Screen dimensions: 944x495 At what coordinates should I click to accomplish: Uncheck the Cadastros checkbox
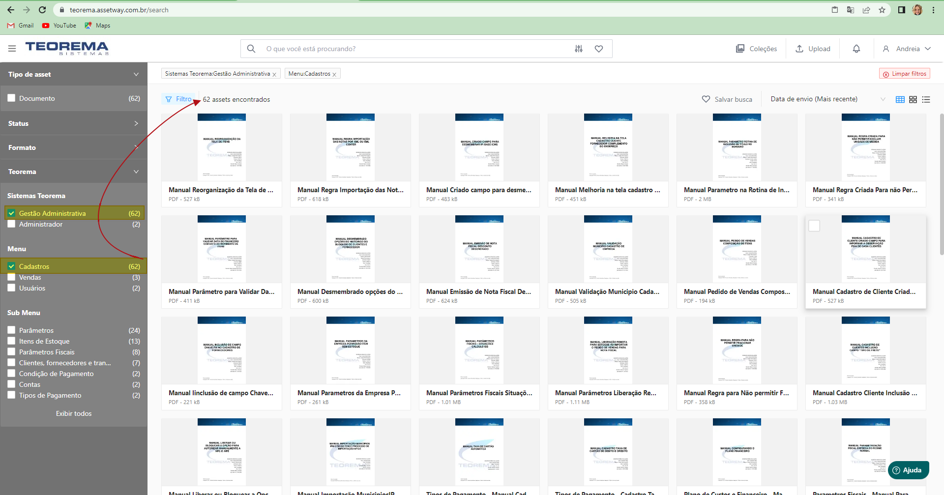point(11,266)
